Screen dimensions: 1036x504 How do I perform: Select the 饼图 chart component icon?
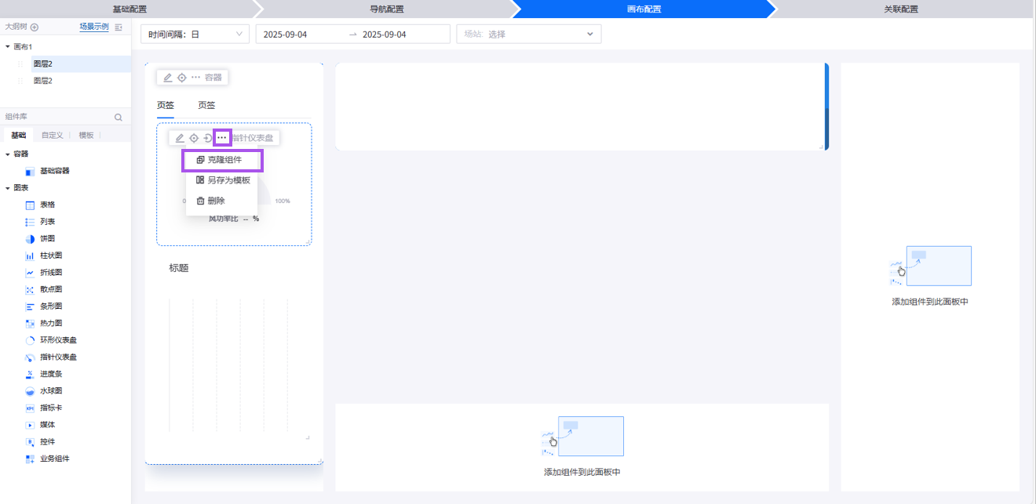click(x=30, y=239)
